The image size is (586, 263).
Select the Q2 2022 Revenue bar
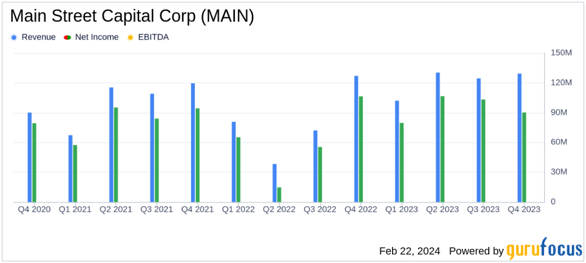274,183
